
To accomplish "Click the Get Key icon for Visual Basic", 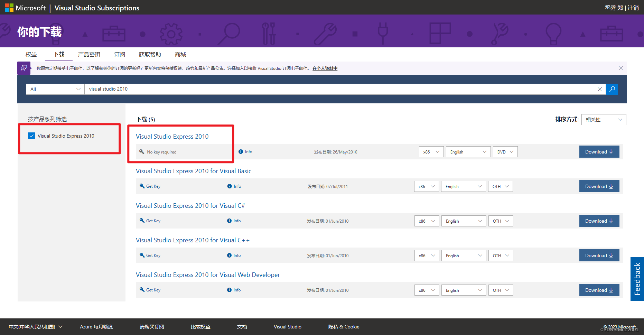I will 142,186.
